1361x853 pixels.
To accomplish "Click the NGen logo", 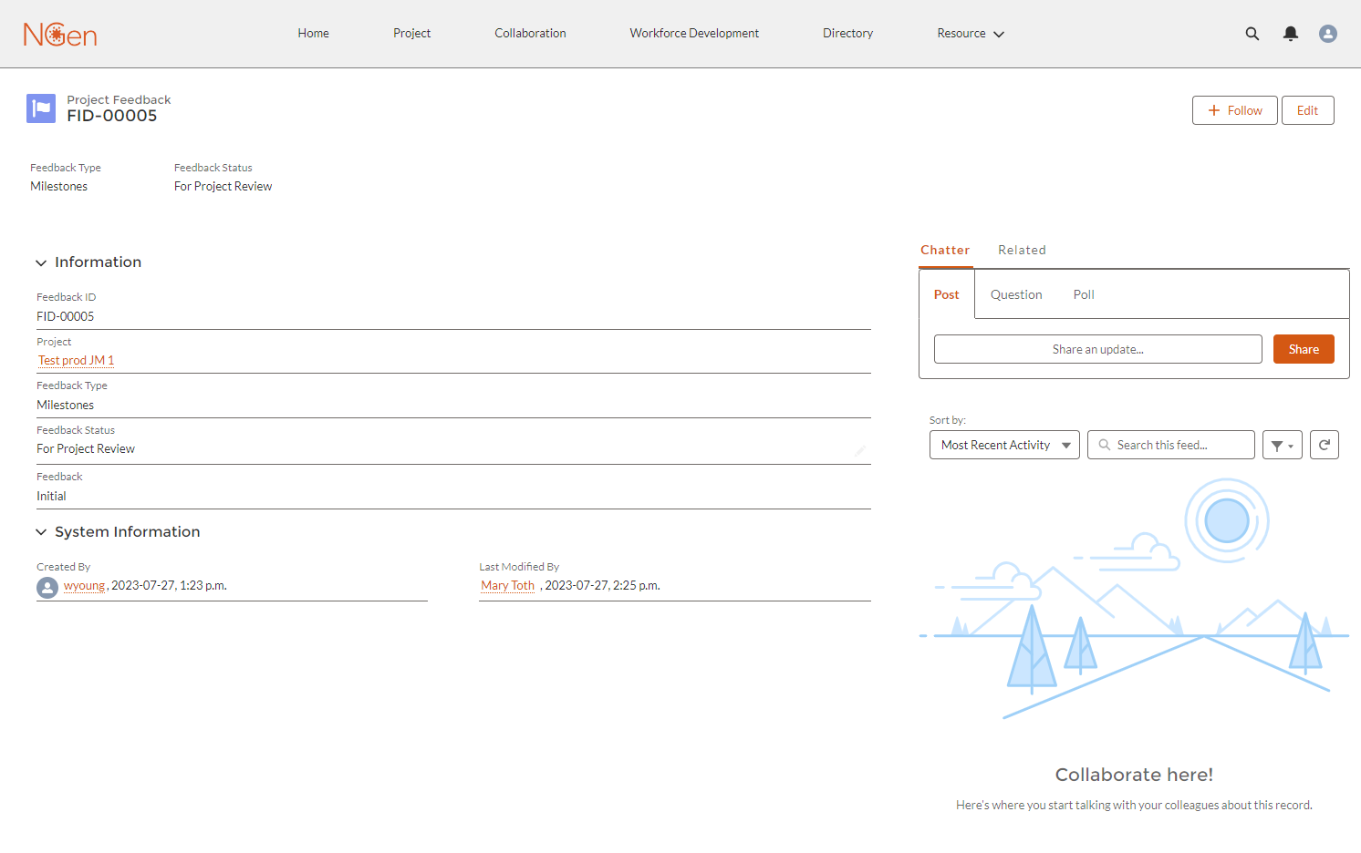I will pos(60,34).
